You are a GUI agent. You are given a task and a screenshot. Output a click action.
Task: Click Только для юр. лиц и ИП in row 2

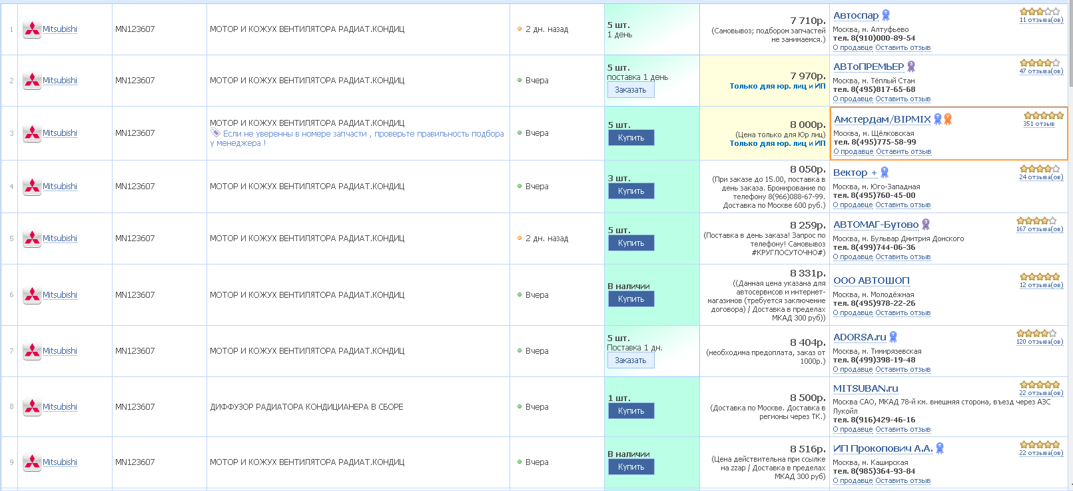click(777, 86)
